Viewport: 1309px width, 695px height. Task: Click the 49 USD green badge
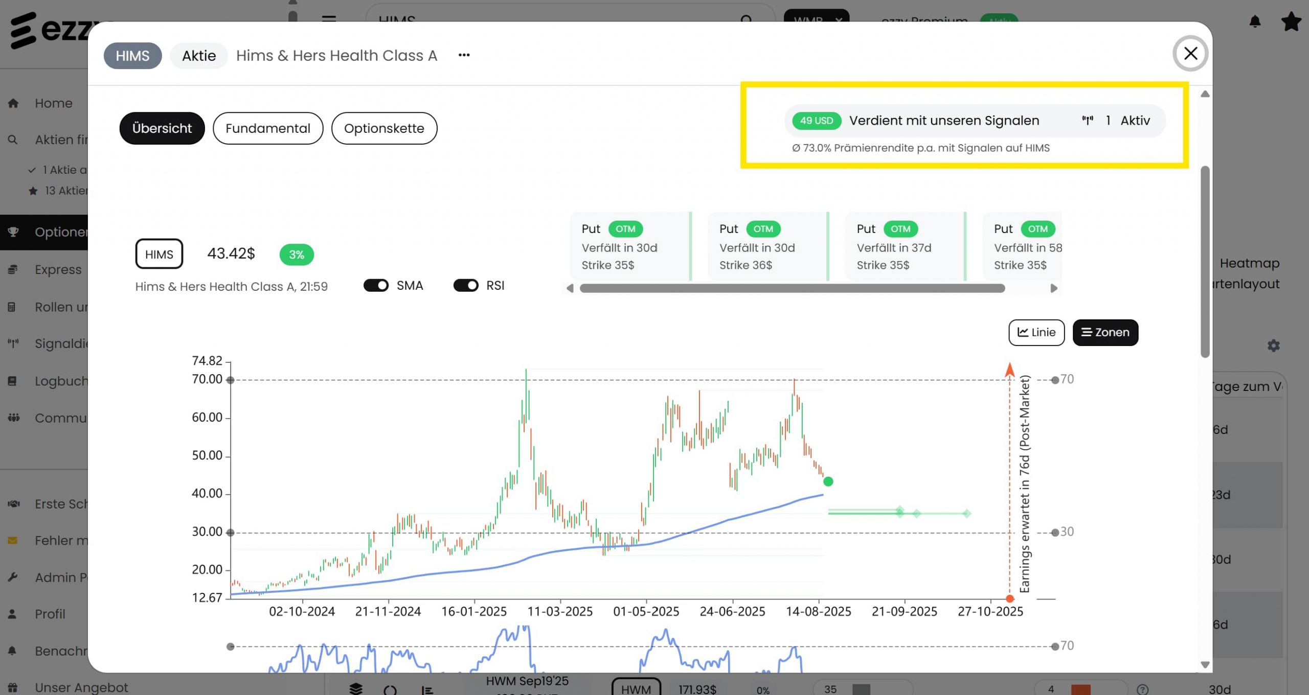pos(817,121)
